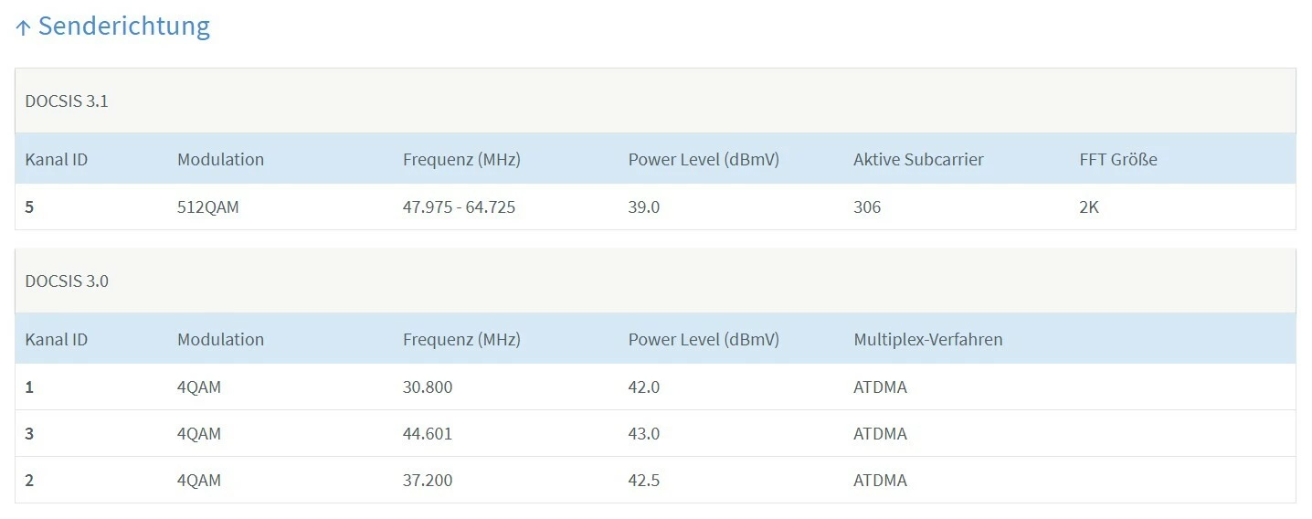
Task: Click the Senderichtung heading link
Action: coord(123,26)
